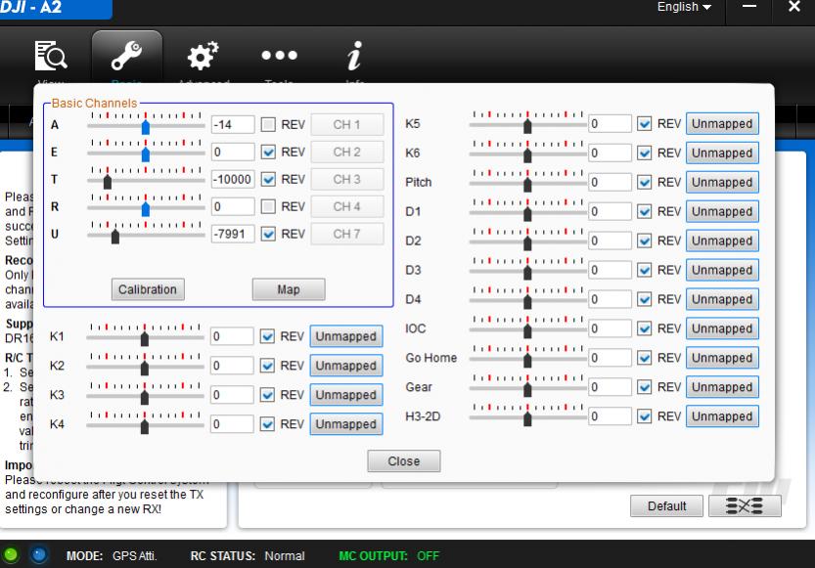Screen dimensions: 815x568
Task: Click the K2 slider handle
Action: click(x=145, y=368)
